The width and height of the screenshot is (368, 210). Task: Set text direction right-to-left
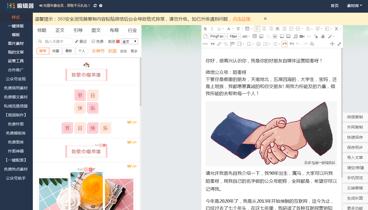[x=291, y=44]
